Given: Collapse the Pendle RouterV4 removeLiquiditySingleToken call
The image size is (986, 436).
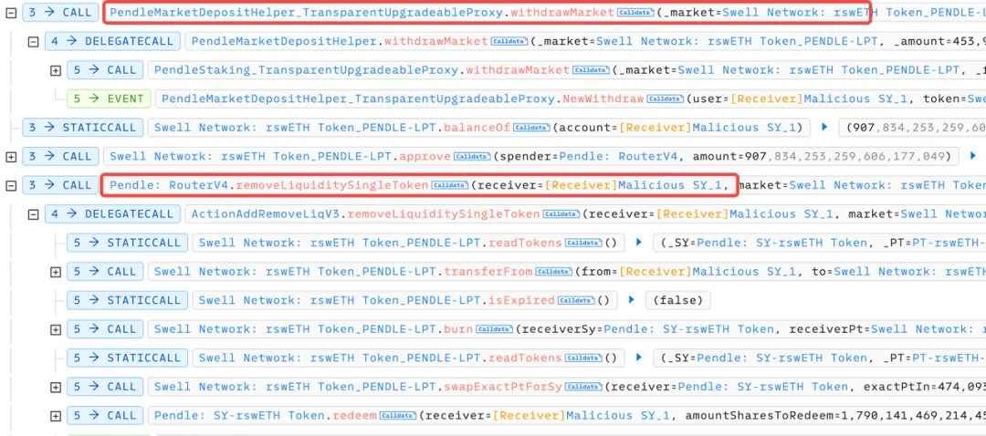Looking at the screenshot, I should point(11,186).
